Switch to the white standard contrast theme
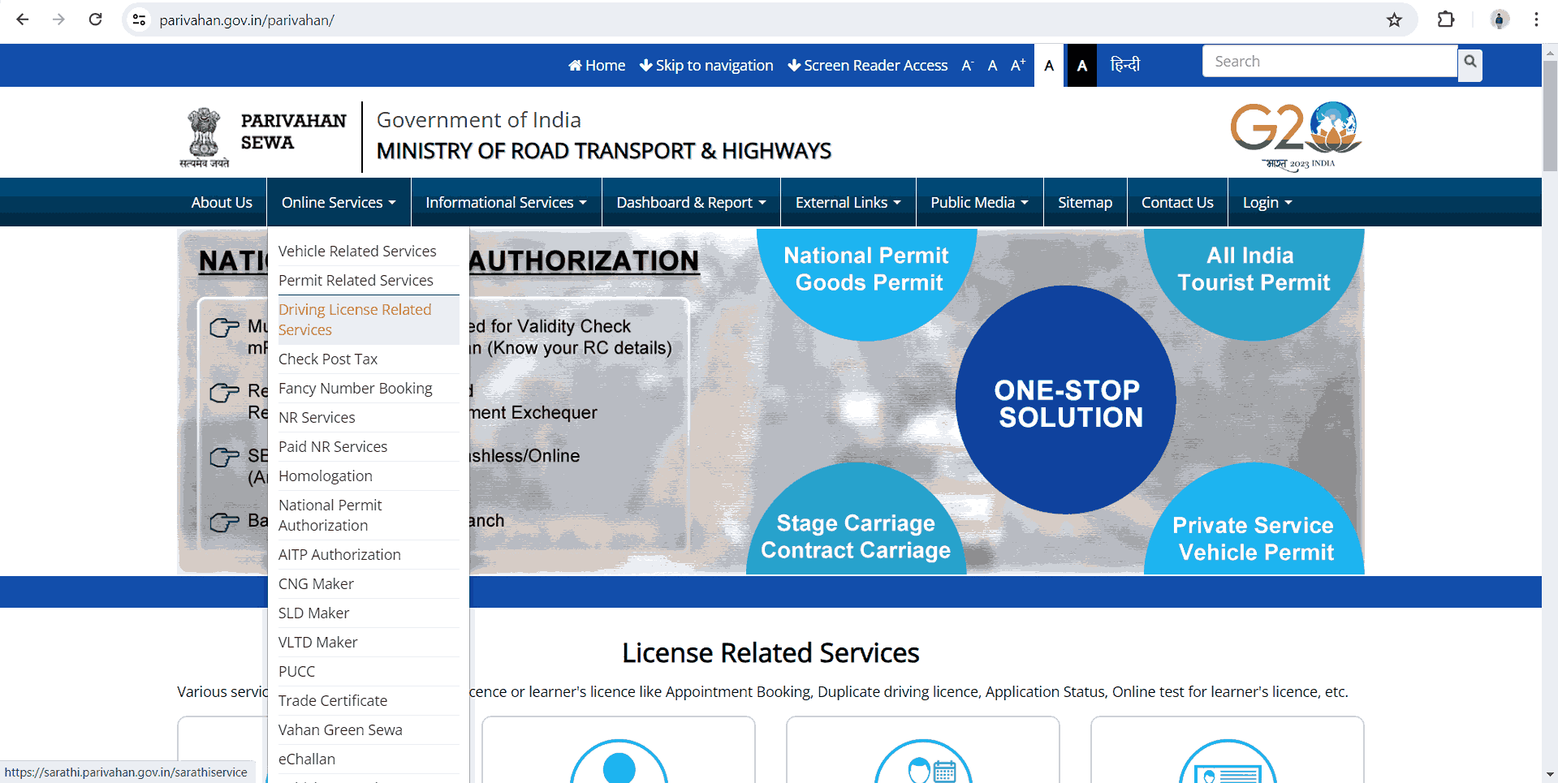1558x783 pixels. (x=1050, y=66)
